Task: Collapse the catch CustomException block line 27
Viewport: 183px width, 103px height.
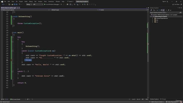Action: (x=13, y=51)
